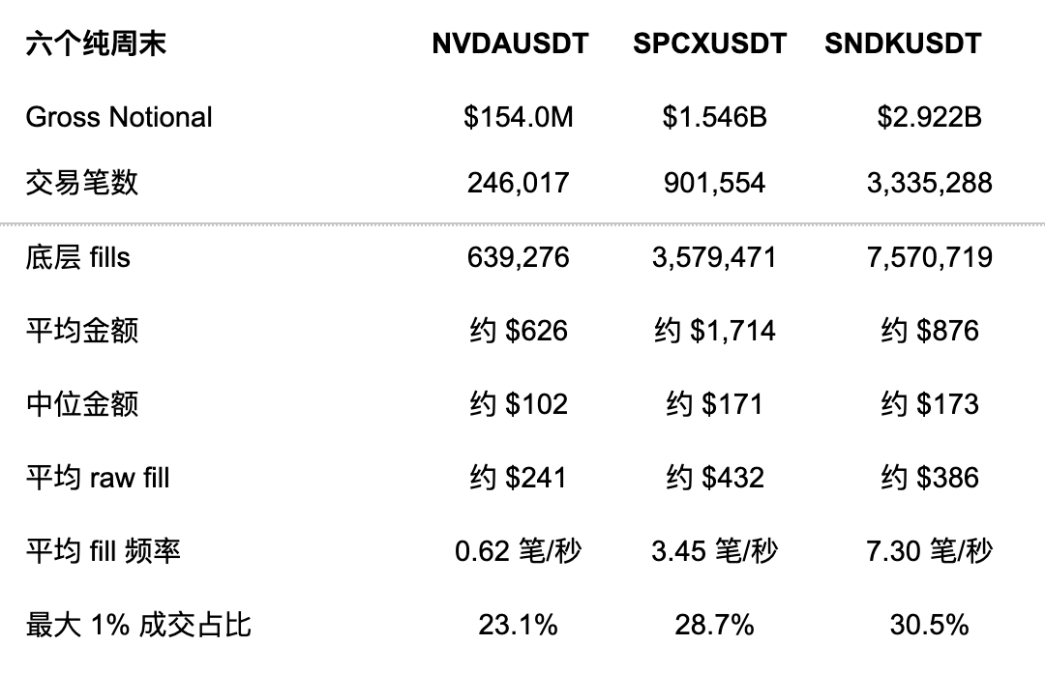Select the $154.0M cell
This screenshot has width=1045, height=675.
point(519,117)
